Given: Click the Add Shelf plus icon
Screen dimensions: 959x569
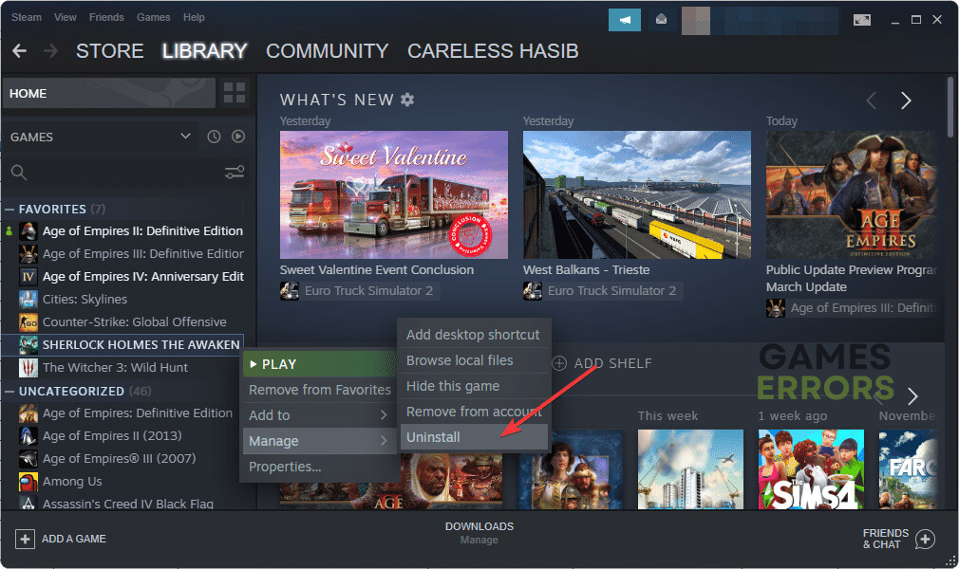Looking at the screenshot, I should pos(559,363).
